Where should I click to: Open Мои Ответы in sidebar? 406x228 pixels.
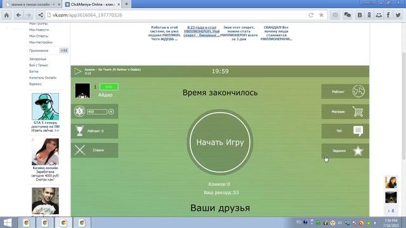(39, 36)
